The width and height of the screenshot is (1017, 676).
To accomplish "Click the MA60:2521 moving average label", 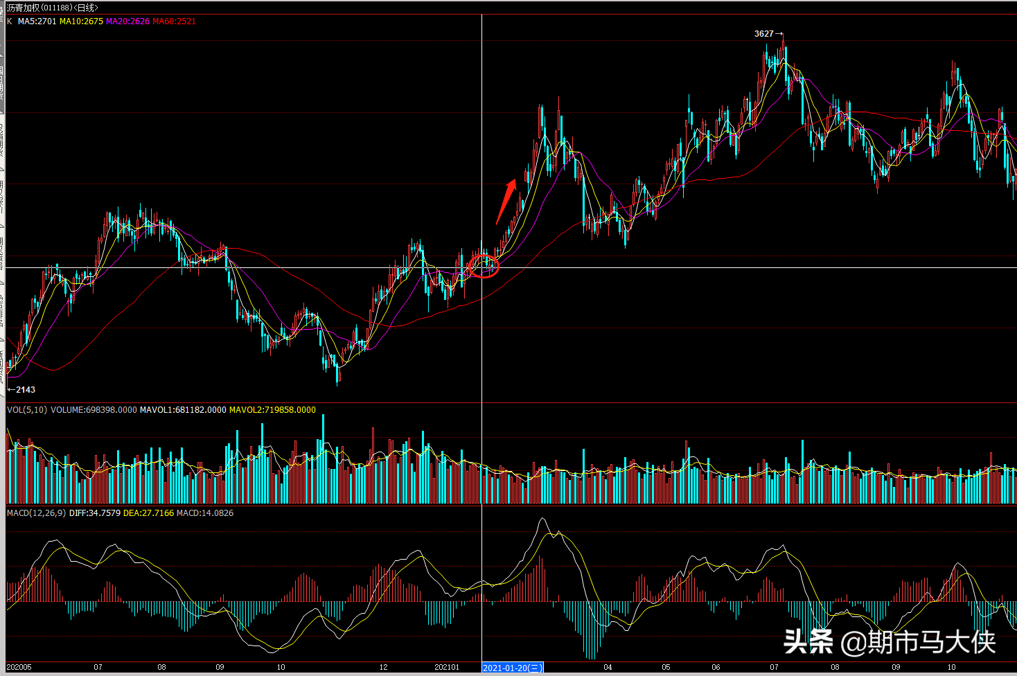I will (174, 21).
